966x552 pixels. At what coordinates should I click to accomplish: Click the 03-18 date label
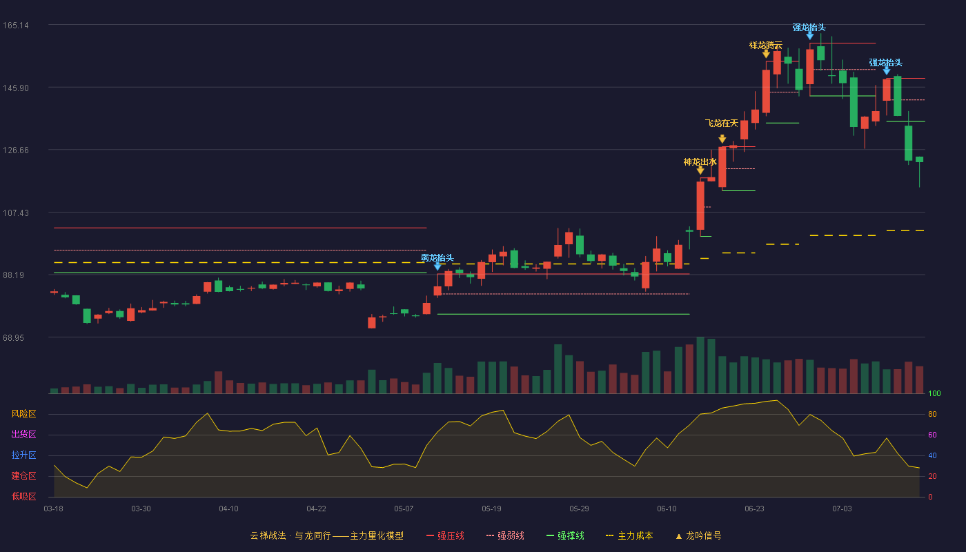click(x=54, y=509)
